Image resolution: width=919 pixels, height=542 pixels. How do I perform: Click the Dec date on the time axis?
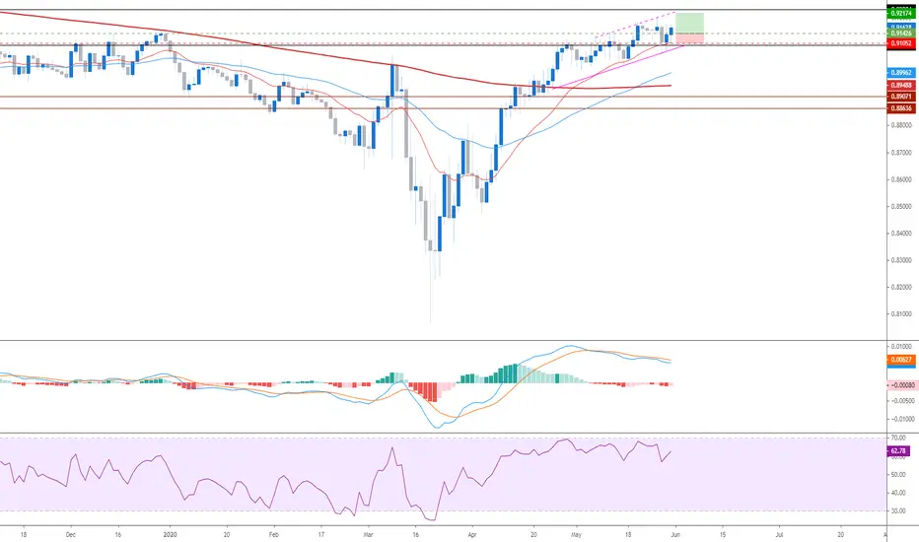tap(71, 534)
